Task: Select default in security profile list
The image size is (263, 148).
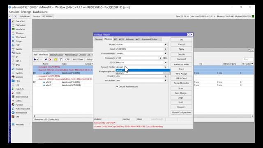Action: (143, 70)
